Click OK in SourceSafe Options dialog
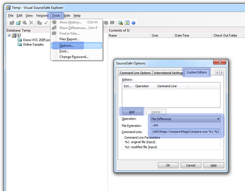Image resolution: width=245 pixels, height=191 pixels. pos(168,165)
